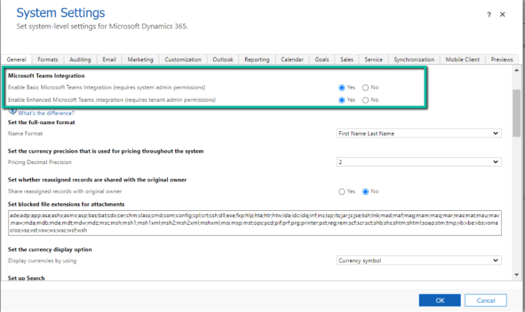Screen dimensions: 525x312
Task: Close the System Settings dialog
Action: [502, 14]
